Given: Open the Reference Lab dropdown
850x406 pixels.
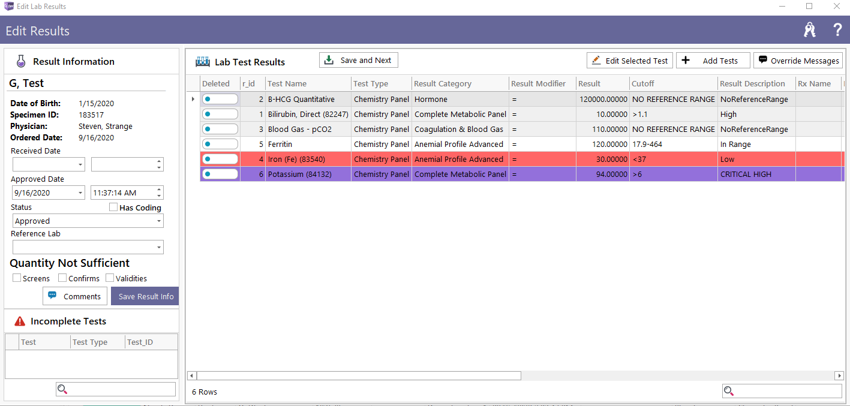Looking at the screenshot, I should tap(158, 248).
